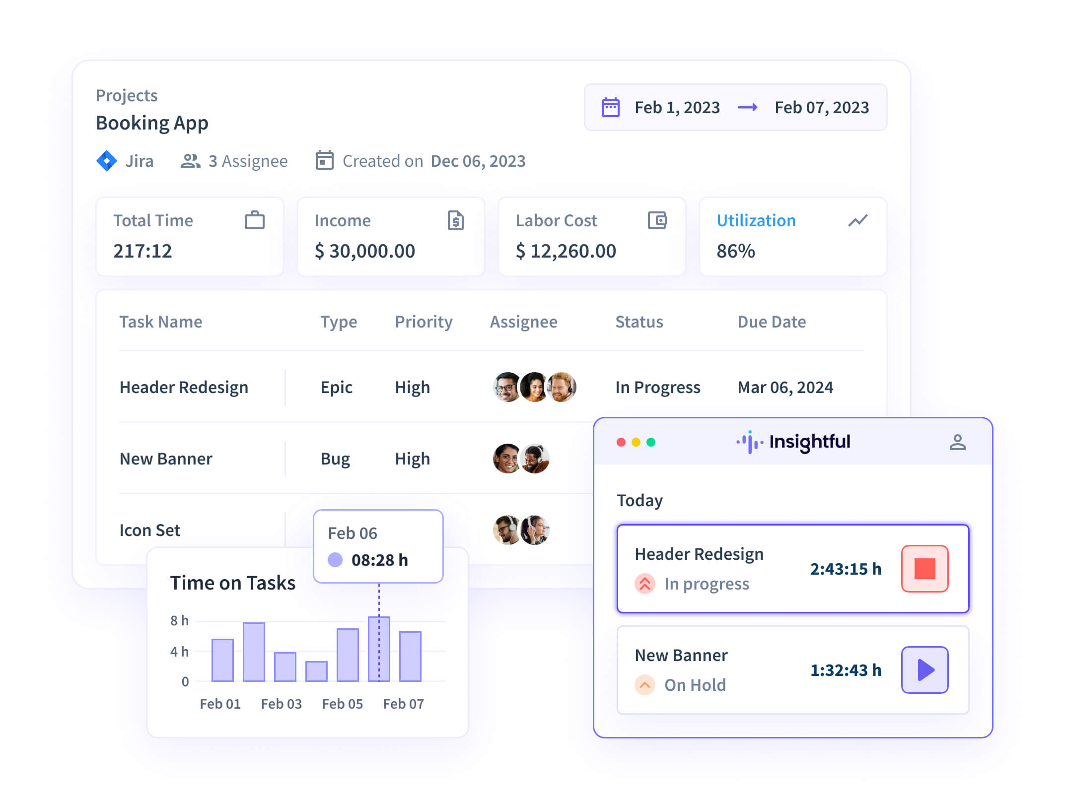Click the Status column header

[639, 322]
